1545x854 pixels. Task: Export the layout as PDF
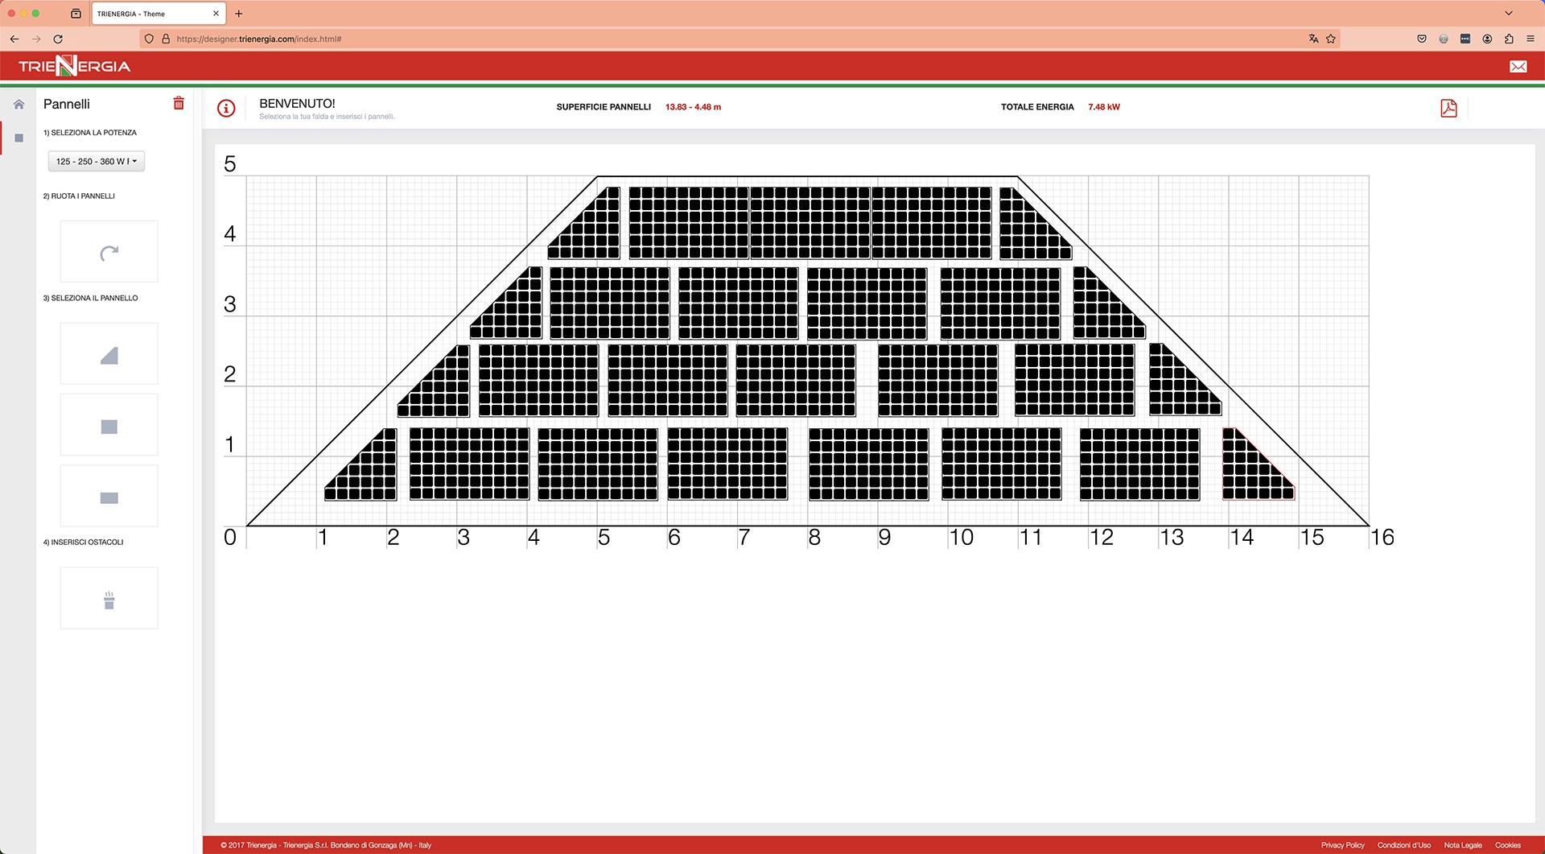(1448, 108)
